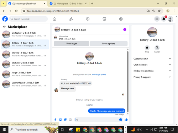Viewport: 178px width, 133px height.
Task: Click the Thanks I'll message you bubble
Action: [x=107, y=111]
